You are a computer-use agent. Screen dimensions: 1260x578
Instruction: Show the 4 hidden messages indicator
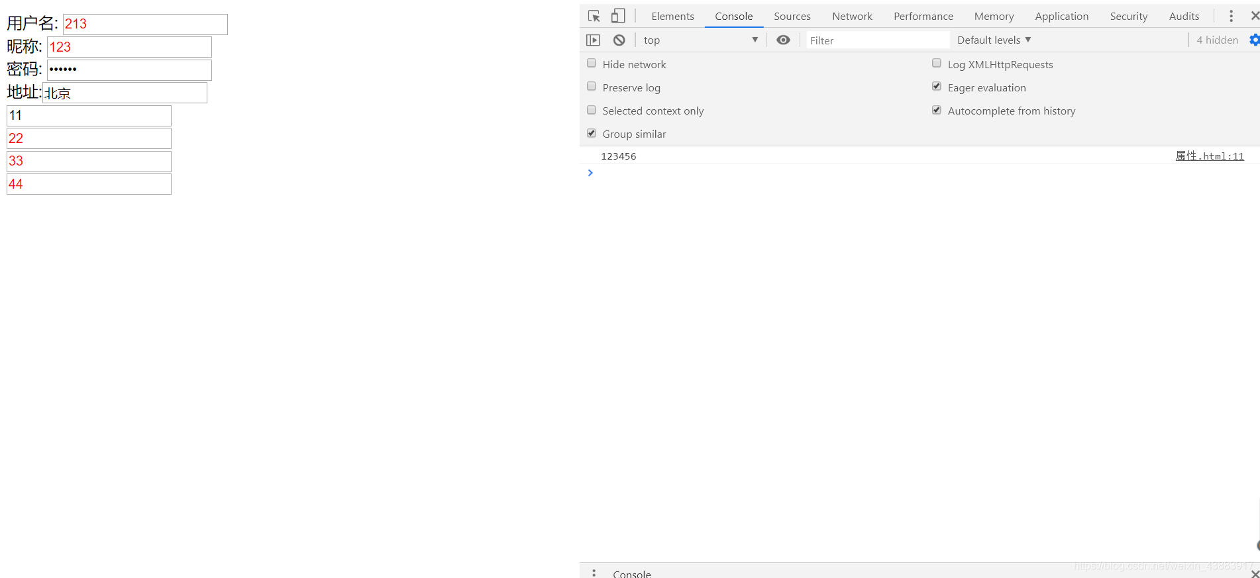click(1217, 40)
